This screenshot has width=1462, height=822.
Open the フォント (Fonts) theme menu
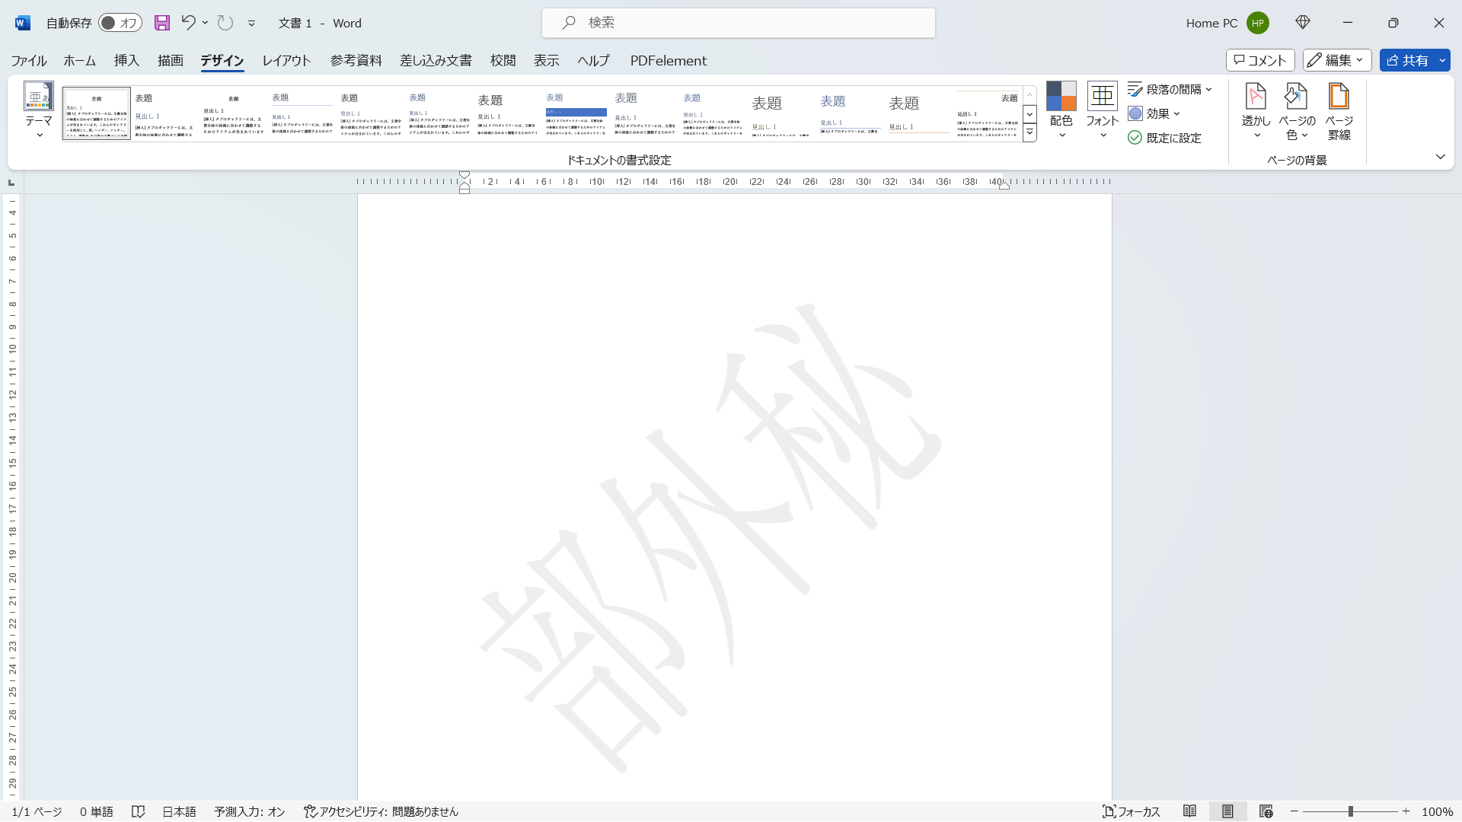(x=1102, y=110)
